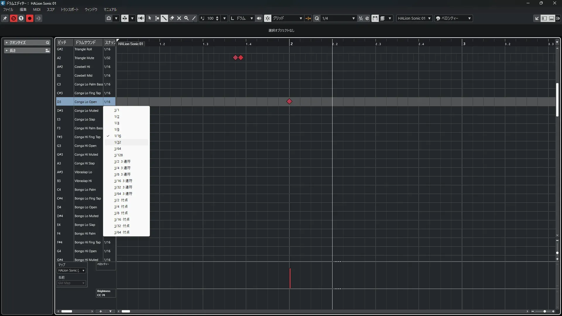Select the Drumstick tool
Screen dimensions: 562x316
pyautogui.click(x=164, y=18)
